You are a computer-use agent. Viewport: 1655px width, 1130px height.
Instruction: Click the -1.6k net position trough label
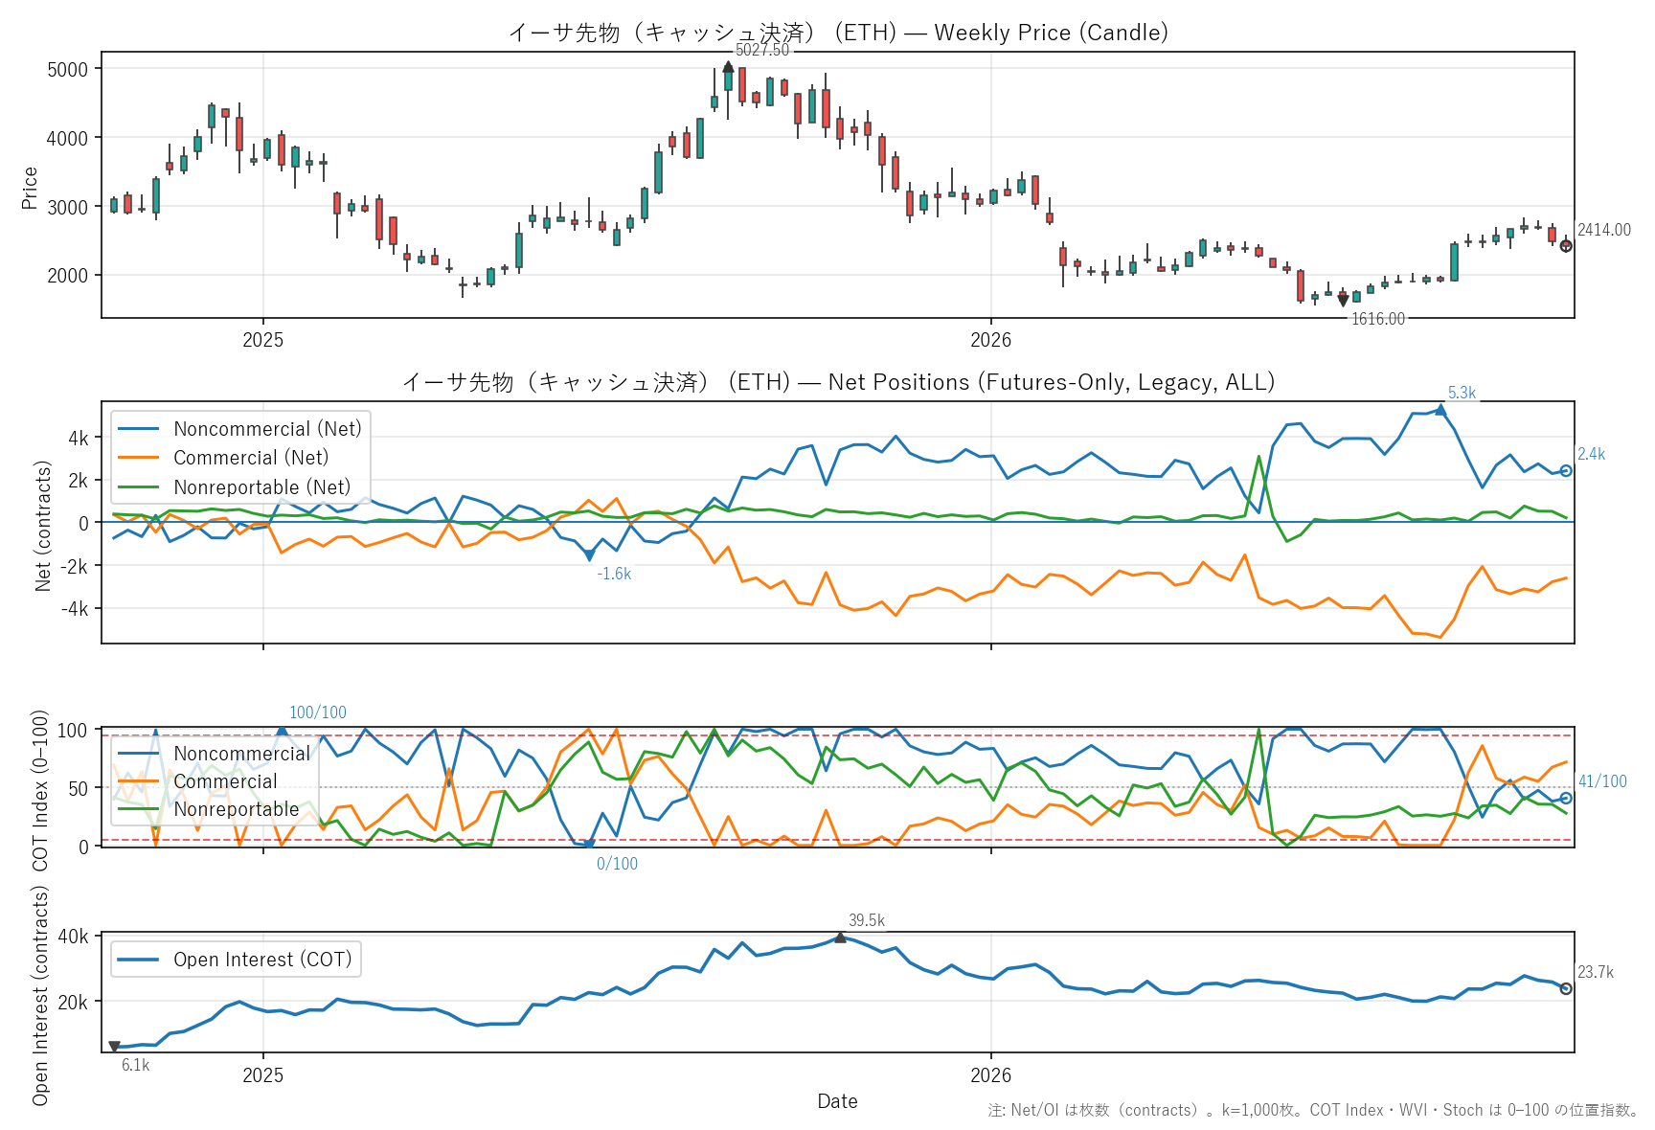point(614,574)
